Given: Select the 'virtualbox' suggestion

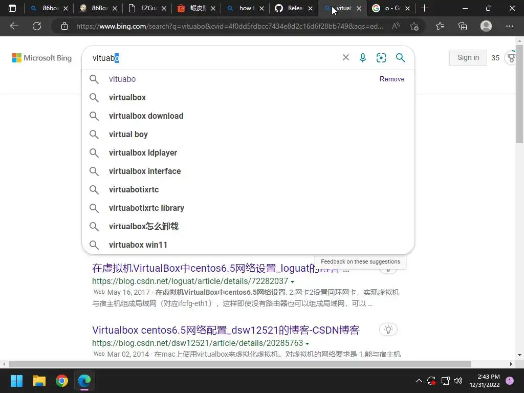Looking at the screenshot, I should tap(248, 98).
